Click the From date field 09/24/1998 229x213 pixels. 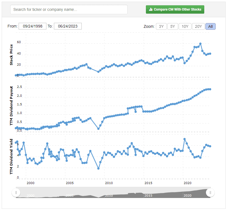tap(33, 26)
